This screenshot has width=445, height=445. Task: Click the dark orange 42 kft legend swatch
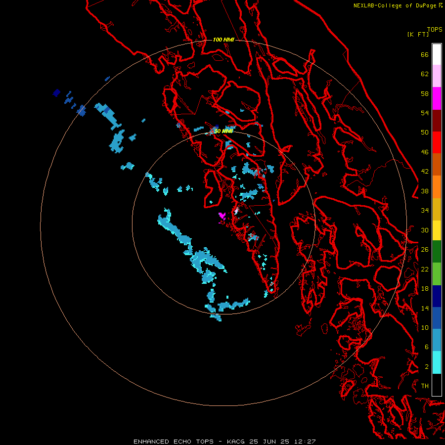437,164
